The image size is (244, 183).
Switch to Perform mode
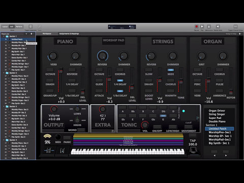[x=19, y=26]
